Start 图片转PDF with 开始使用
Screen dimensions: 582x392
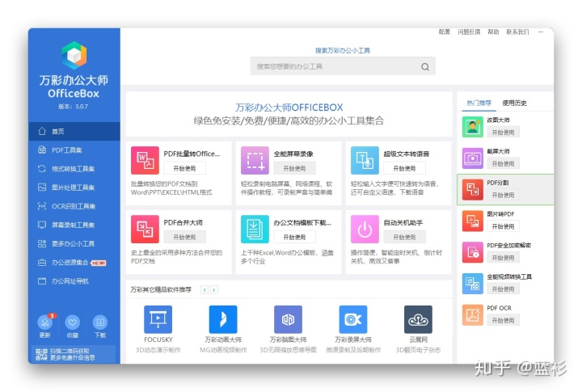(503, 226)
